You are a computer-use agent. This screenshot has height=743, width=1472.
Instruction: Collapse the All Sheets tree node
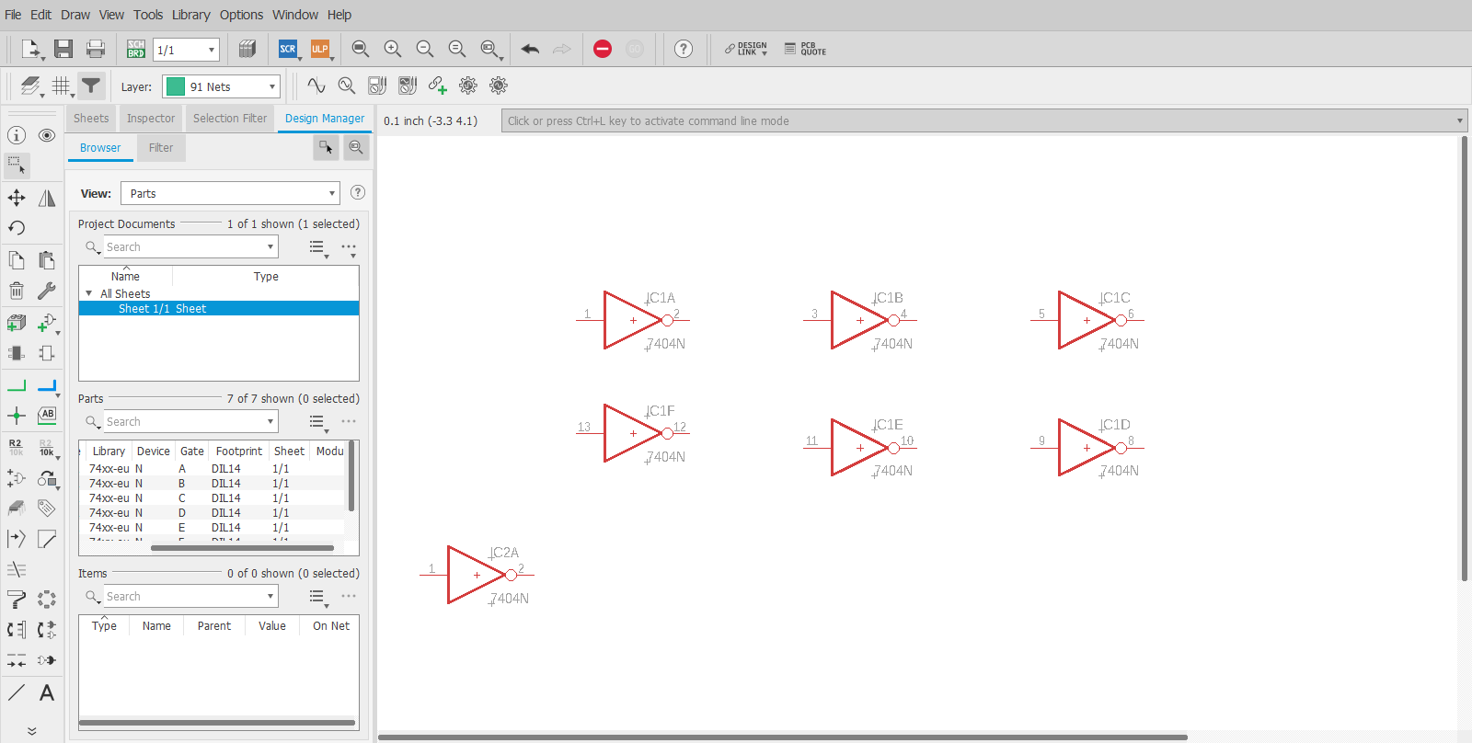pos(89,294)
